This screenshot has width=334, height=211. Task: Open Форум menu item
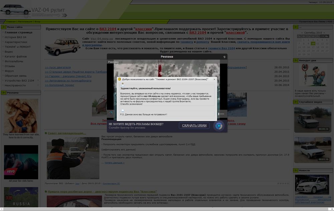9,71
